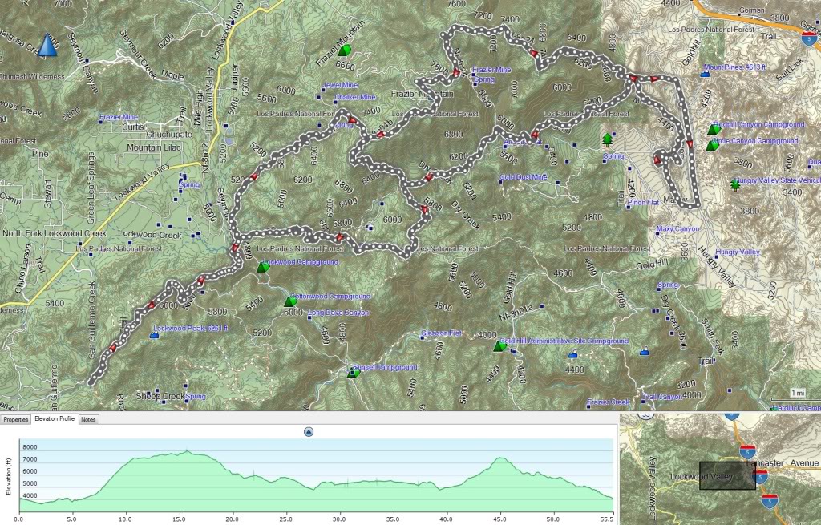Click the Gold Dust Mine map label
Viewport: 821px width, 525px height.
(523, 177)
